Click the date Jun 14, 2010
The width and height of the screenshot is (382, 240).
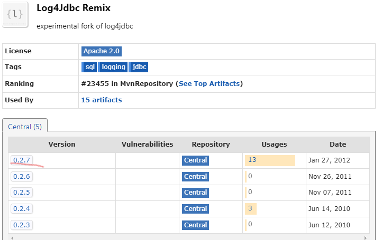click(x=329, y=209)
